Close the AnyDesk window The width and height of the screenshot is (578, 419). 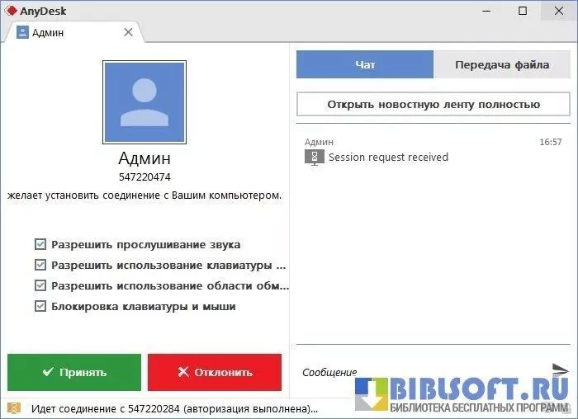pos(560,11)
